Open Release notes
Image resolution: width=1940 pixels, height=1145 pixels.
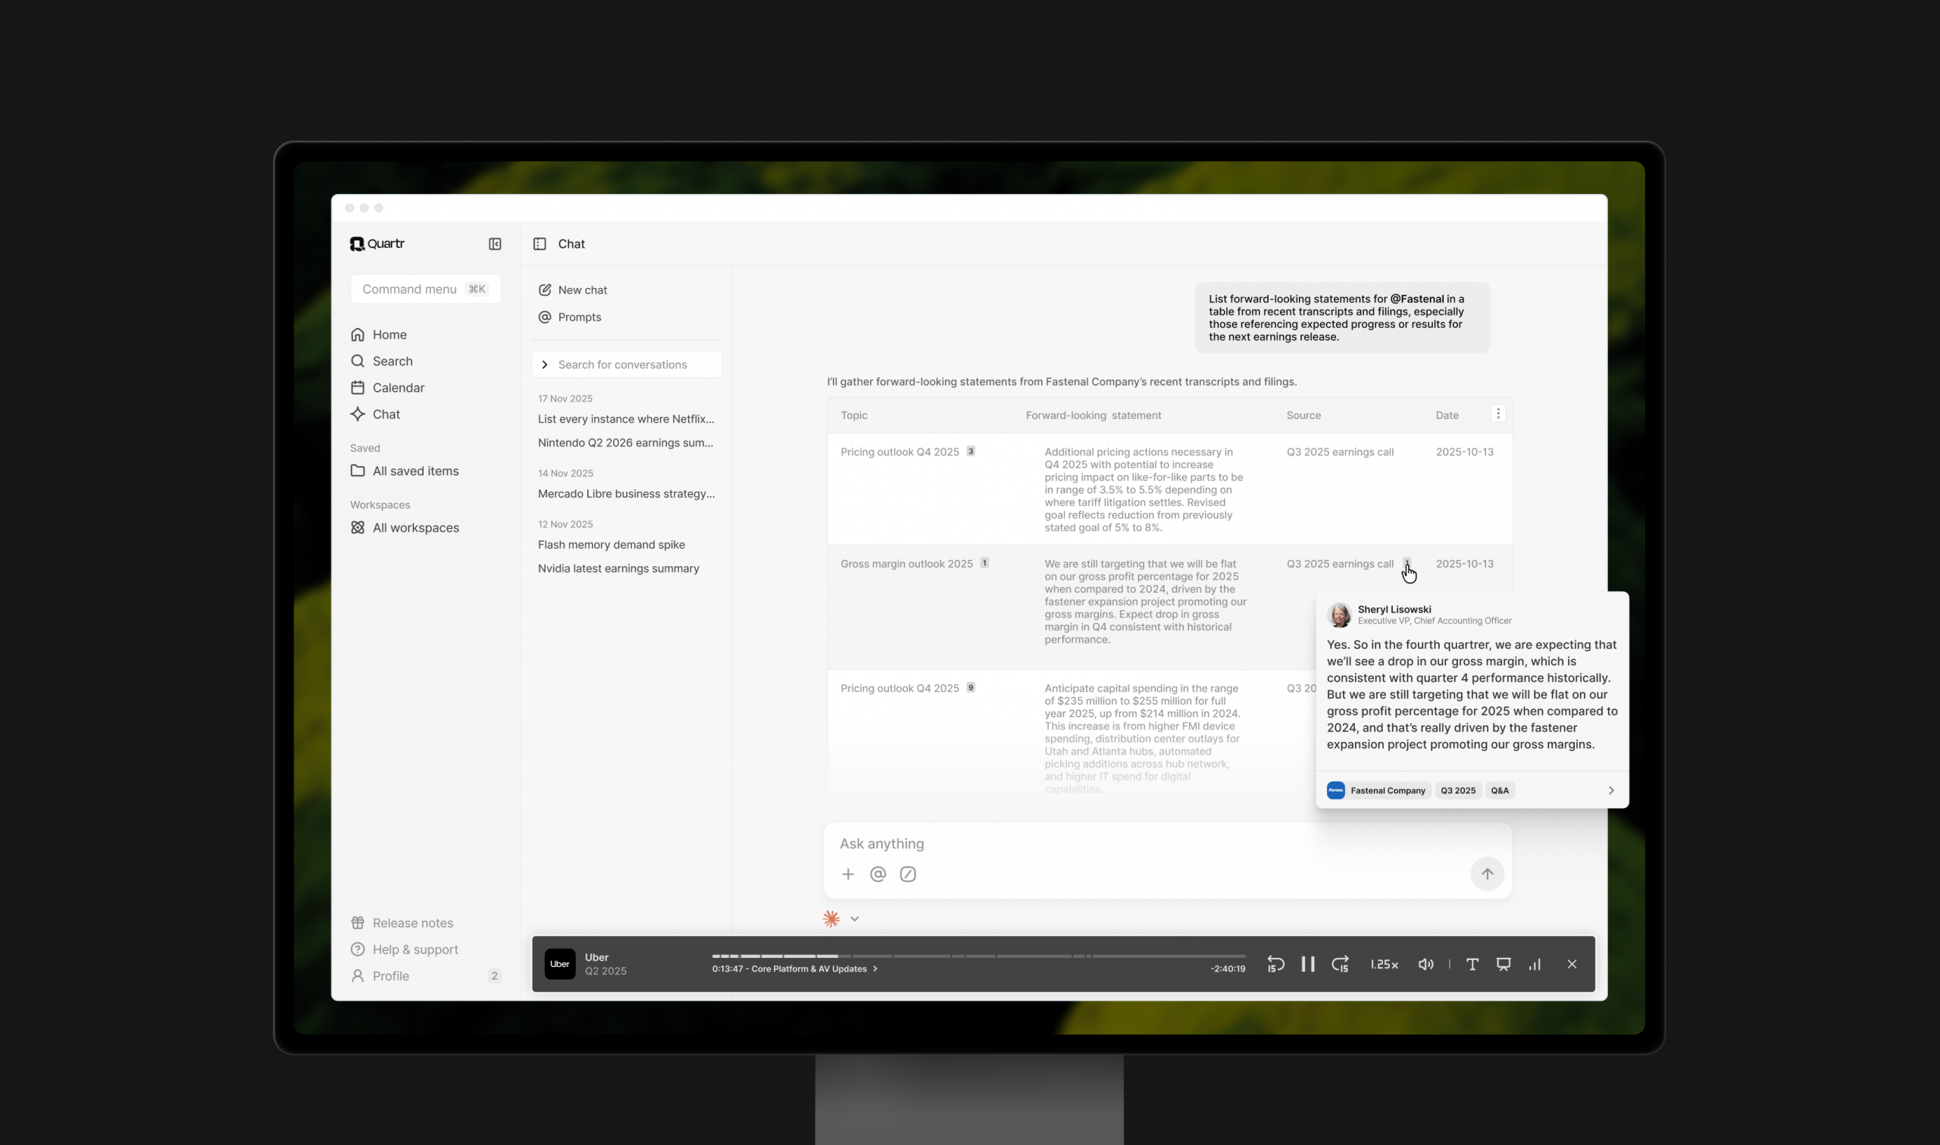pos(401,923)
